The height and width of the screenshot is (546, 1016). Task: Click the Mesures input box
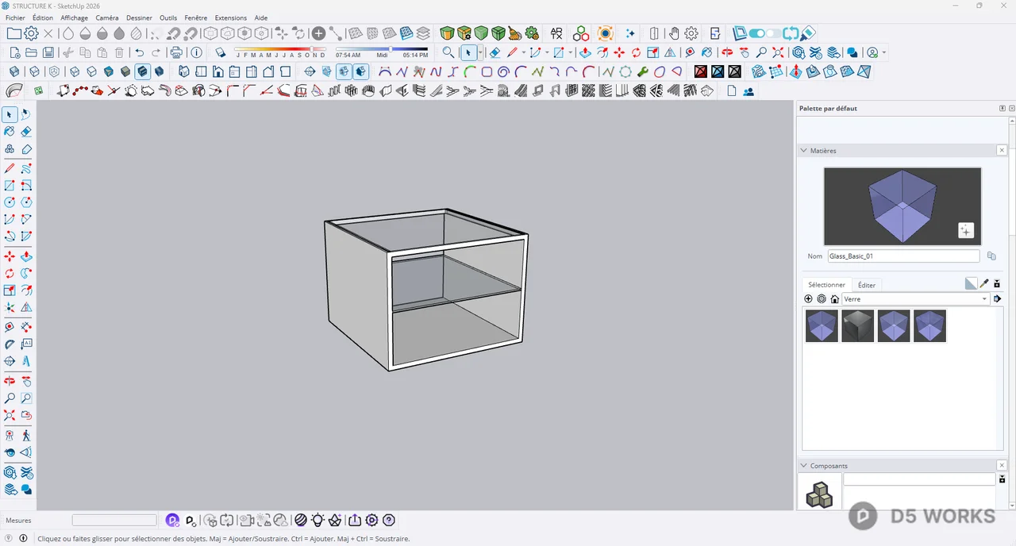(114, 521)
